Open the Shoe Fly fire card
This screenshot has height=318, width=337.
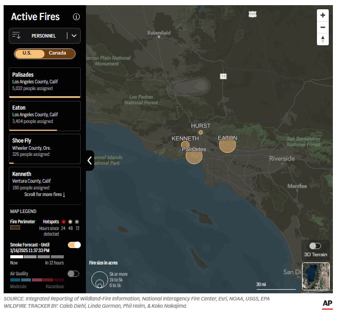coord(45,148)
